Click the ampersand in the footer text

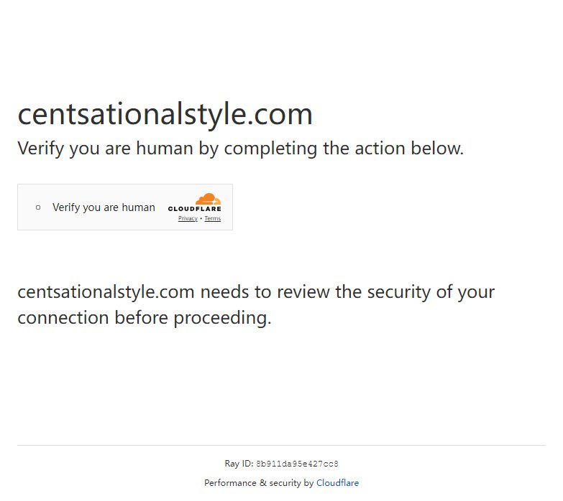263,483
